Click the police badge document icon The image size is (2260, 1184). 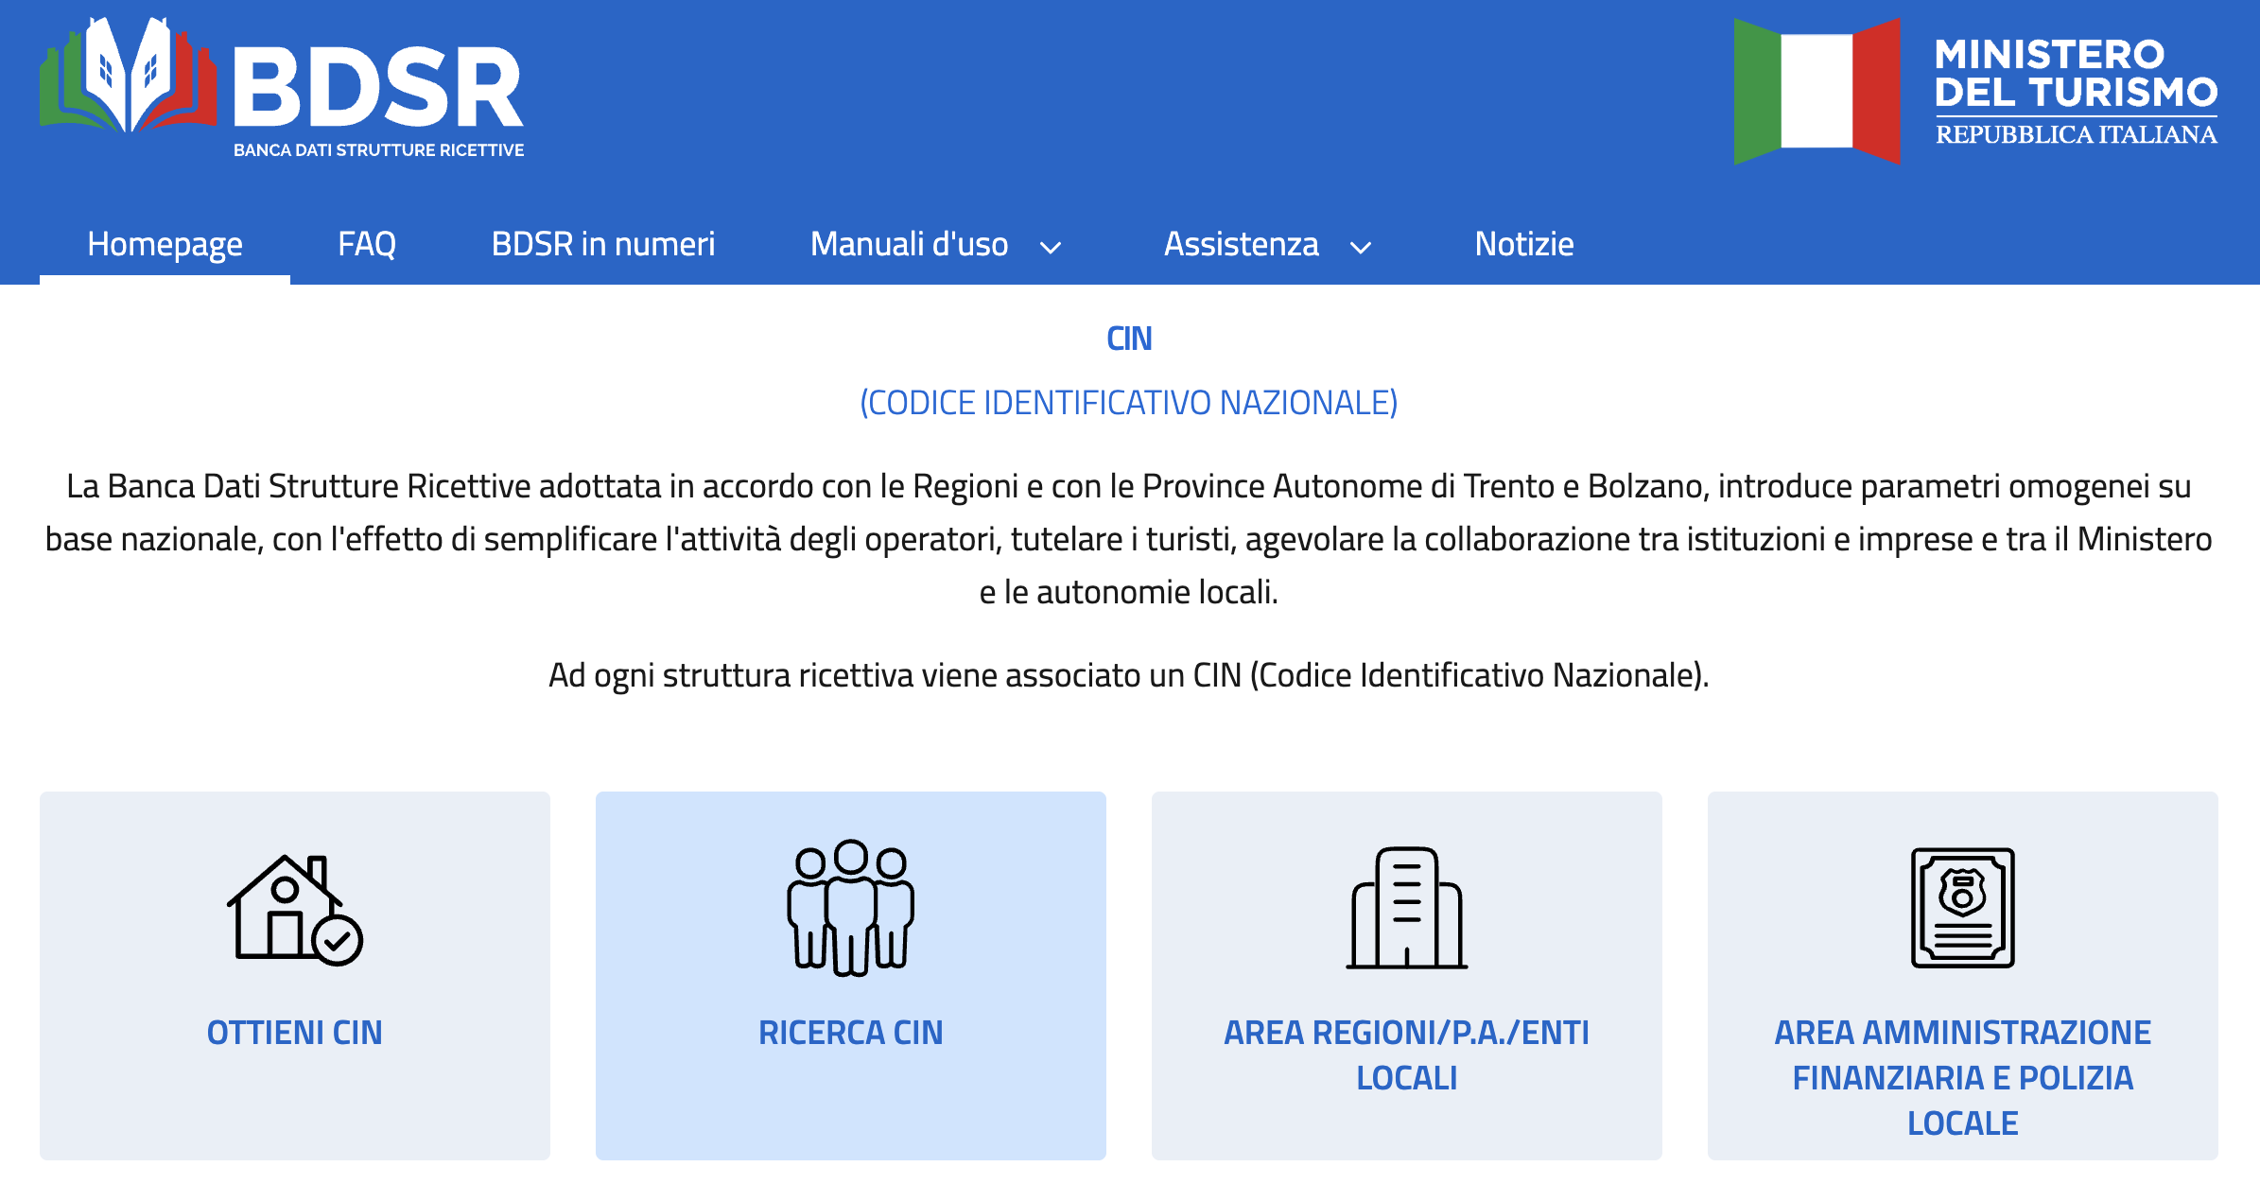[1962, 908]
